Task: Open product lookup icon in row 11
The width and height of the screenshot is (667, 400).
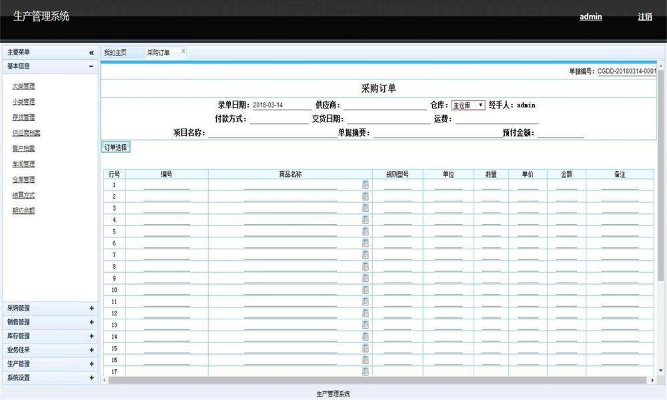Action: click(365, 301)
